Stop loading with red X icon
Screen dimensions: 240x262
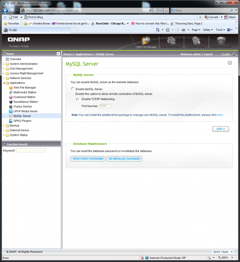(166, 10)
